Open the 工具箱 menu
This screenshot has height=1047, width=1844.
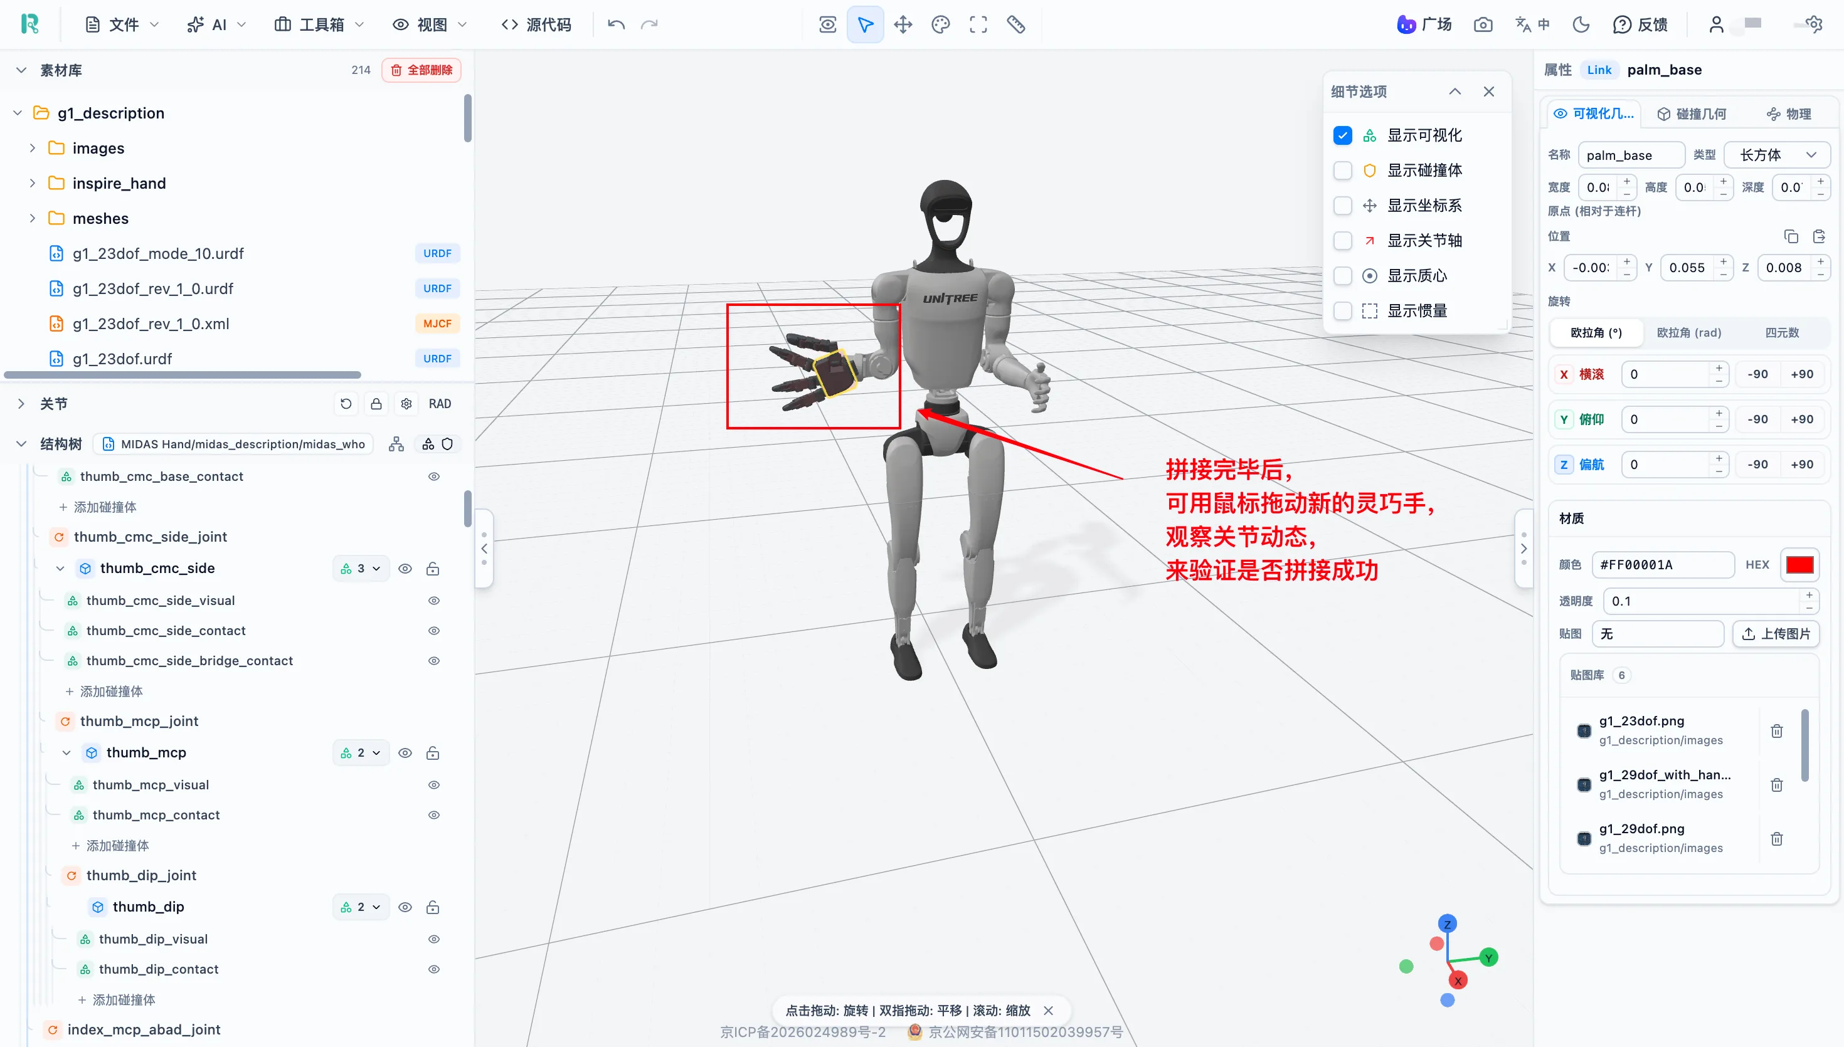click(x=319, y=24)
